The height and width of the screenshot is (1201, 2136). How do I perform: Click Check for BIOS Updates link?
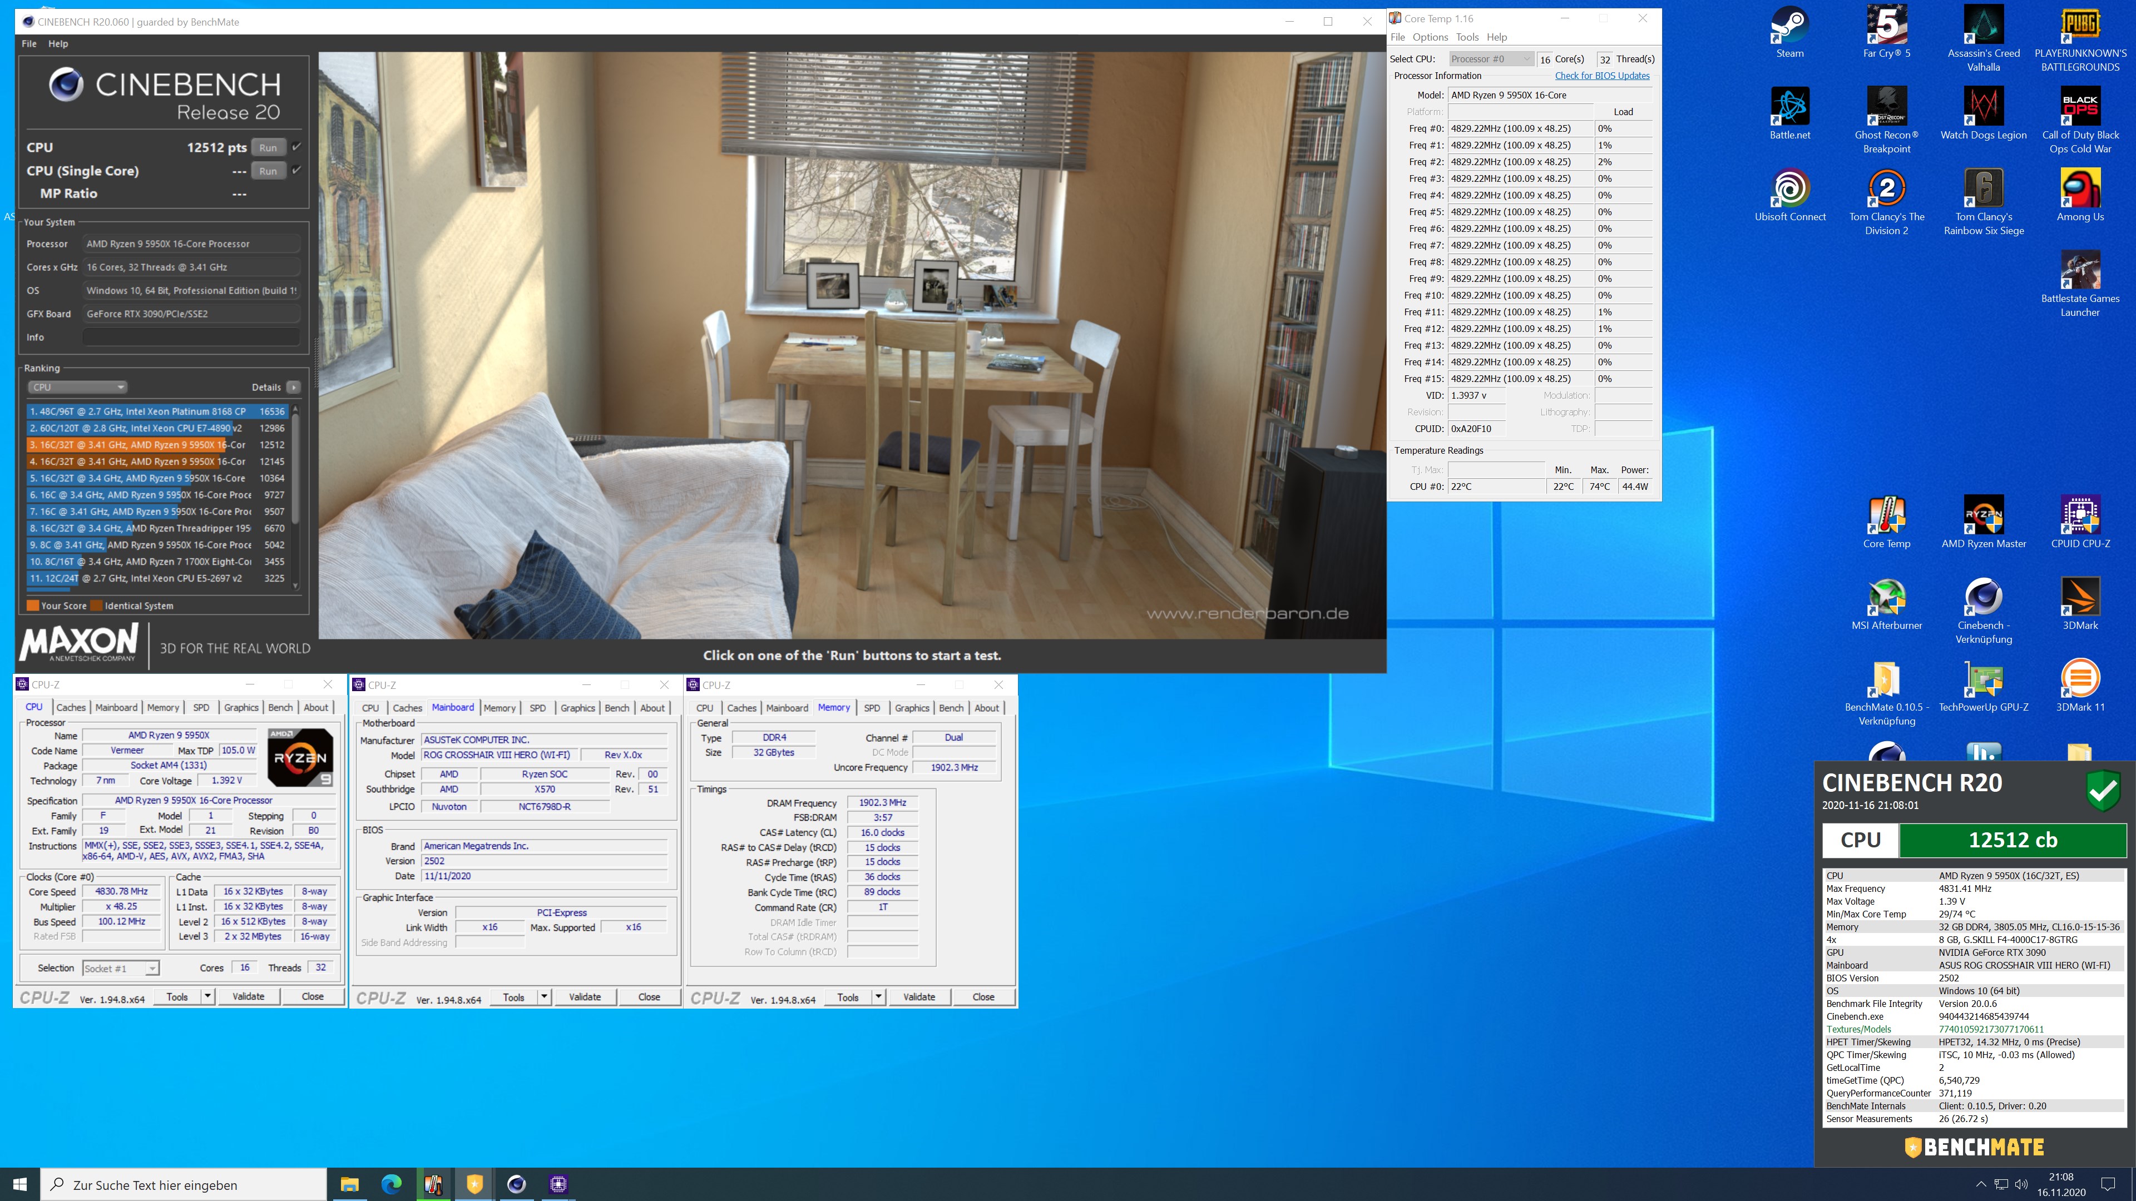click(1602, 76)
